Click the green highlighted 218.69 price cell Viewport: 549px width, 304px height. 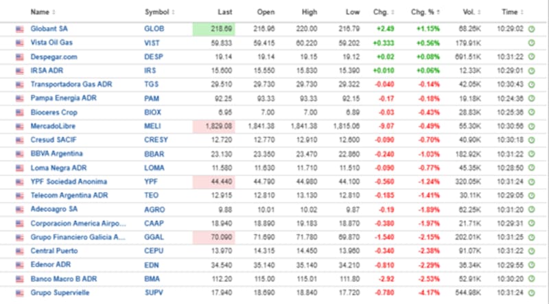[213, 30]
